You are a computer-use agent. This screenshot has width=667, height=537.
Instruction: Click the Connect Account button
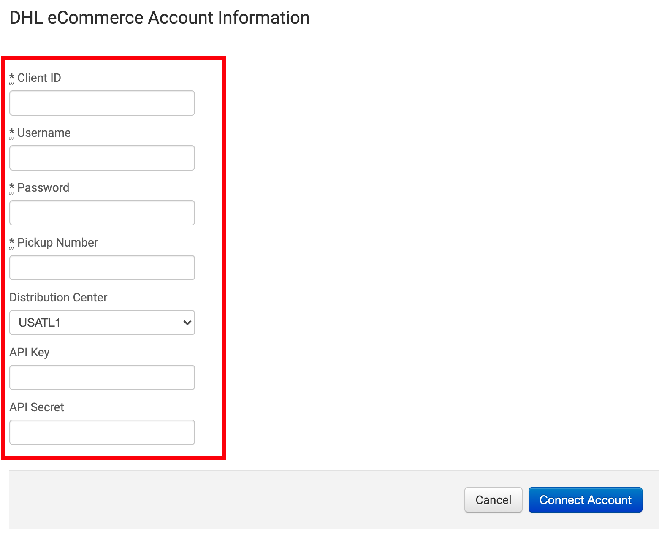(x=585, y=500)
